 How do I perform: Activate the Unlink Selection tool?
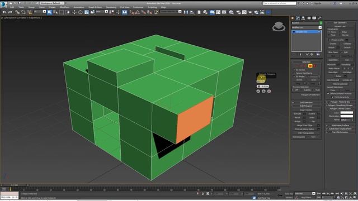tap(23, 12)
